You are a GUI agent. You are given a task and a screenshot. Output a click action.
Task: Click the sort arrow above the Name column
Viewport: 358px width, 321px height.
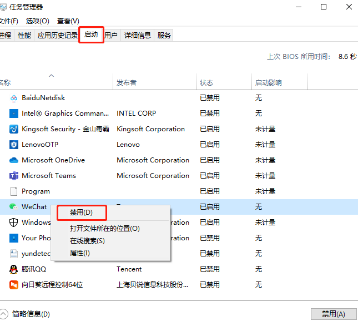click(52, 76)
